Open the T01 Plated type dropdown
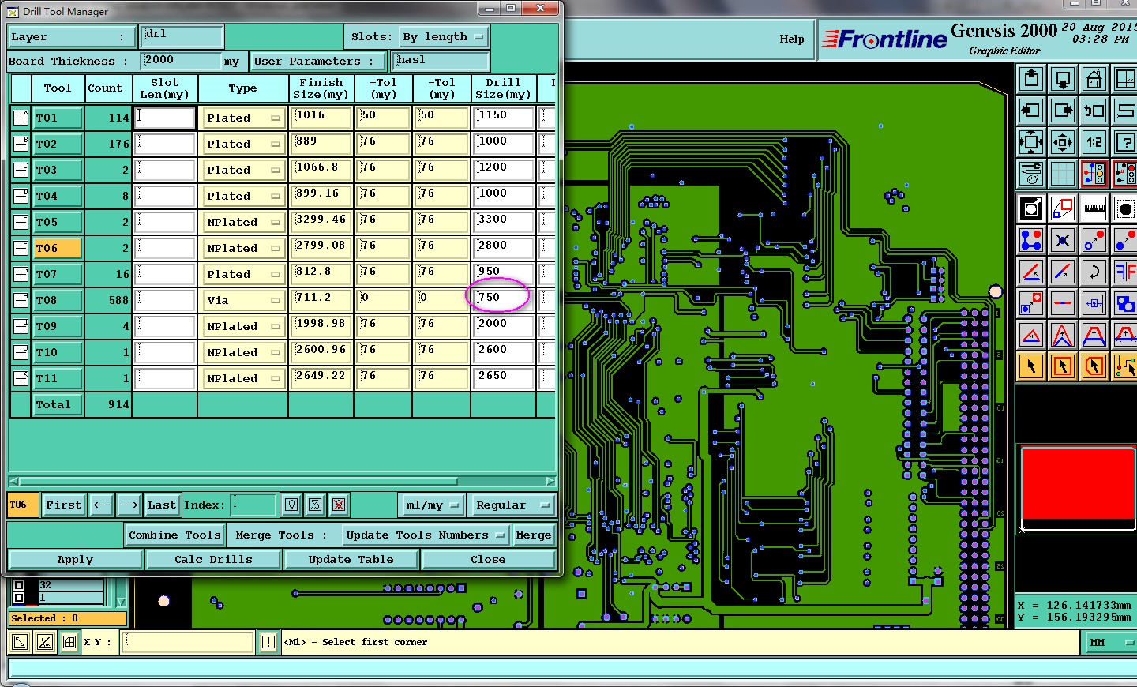The height and width of the screenshot is (687, 1137). pos(243,118)
